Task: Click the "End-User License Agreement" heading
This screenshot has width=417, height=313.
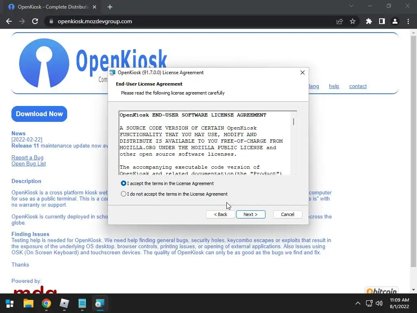Action: point(149,84)
